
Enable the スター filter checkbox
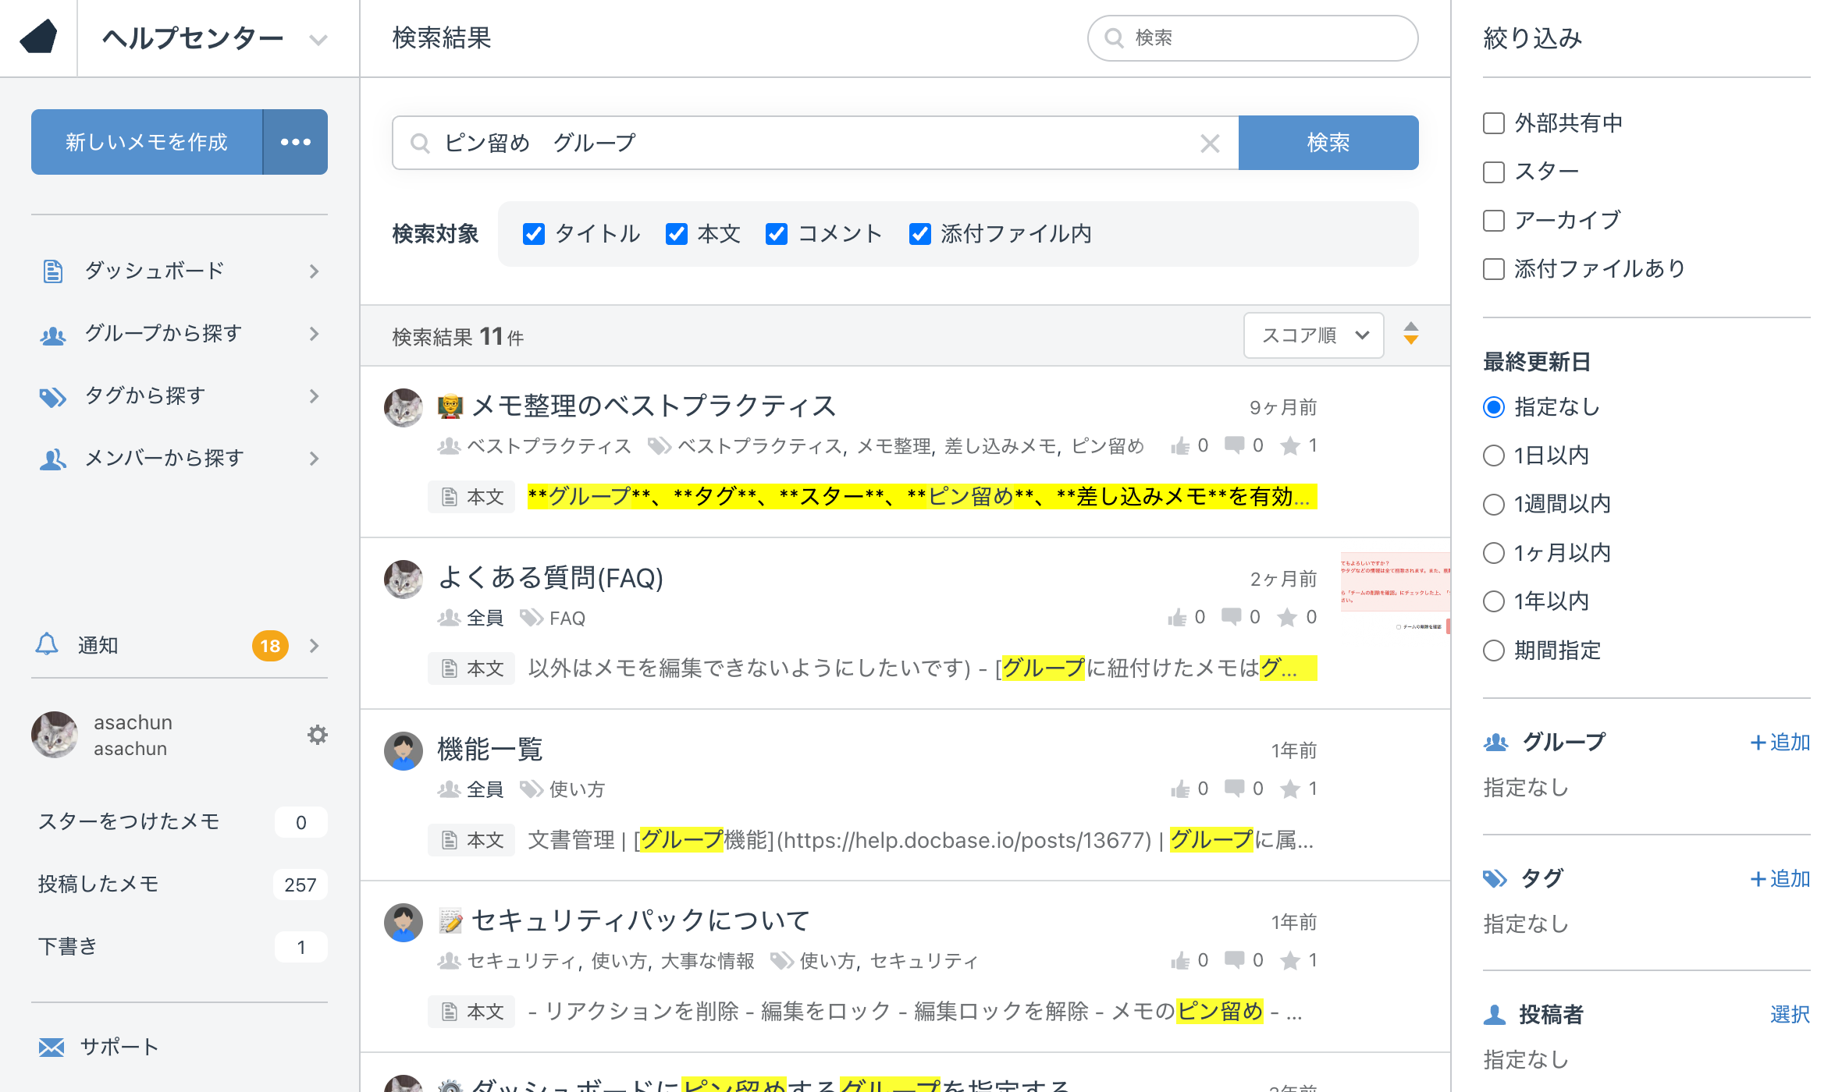1493,171
